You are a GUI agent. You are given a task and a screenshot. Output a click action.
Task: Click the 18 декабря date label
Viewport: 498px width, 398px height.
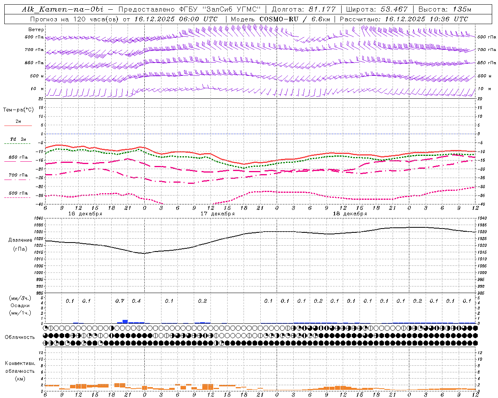tap(350, 214)
